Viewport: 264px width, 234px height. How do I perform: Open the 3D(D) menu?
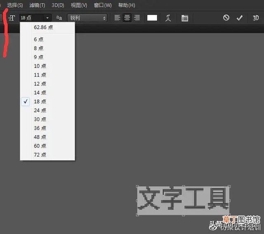tap(58, 5)
